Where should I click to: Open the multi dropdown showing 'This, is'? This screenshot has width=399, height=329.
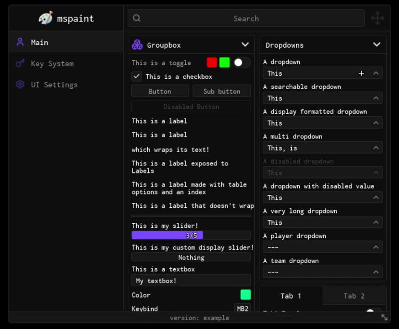(323, 148)
